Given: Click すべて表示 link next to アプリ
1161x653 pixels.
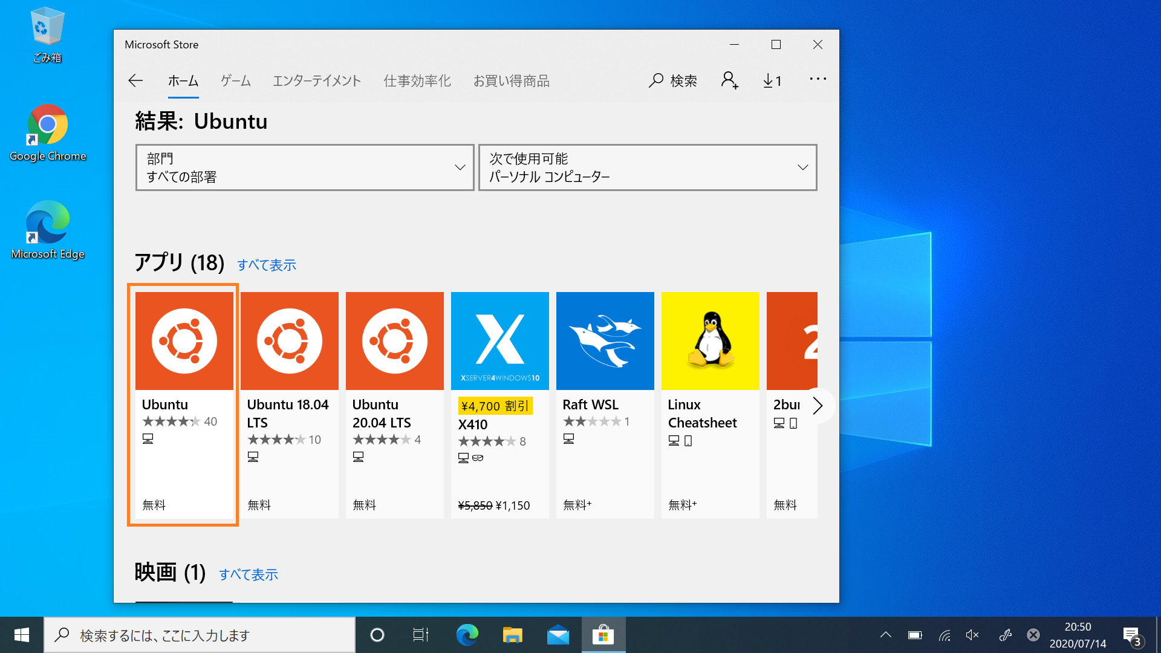Looking at the screenshot, I should (266, 265).
